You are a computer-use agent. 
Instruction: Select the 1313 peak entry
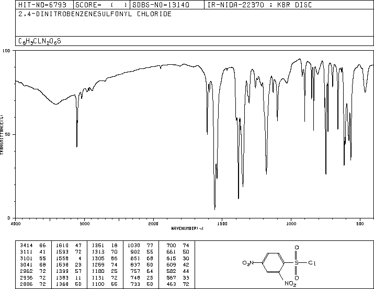[105, 252]
